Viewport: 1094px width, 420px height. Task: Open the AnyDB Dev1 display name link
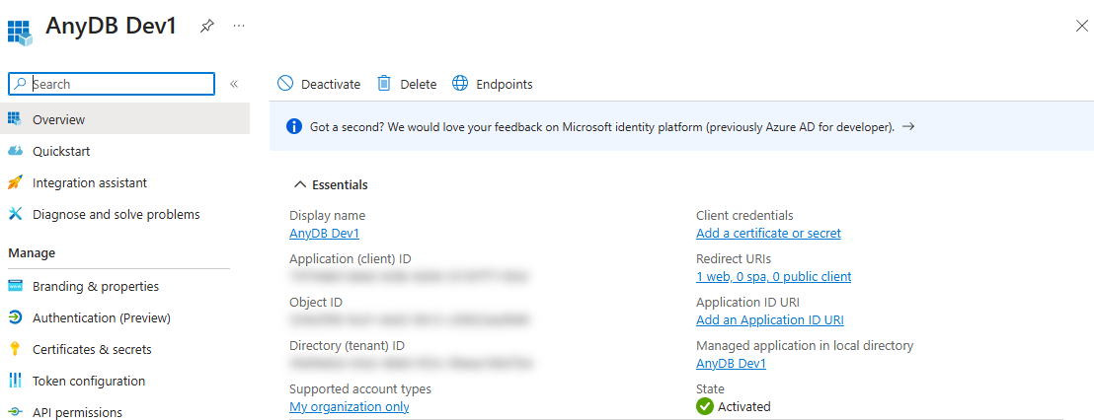point(325,234)
